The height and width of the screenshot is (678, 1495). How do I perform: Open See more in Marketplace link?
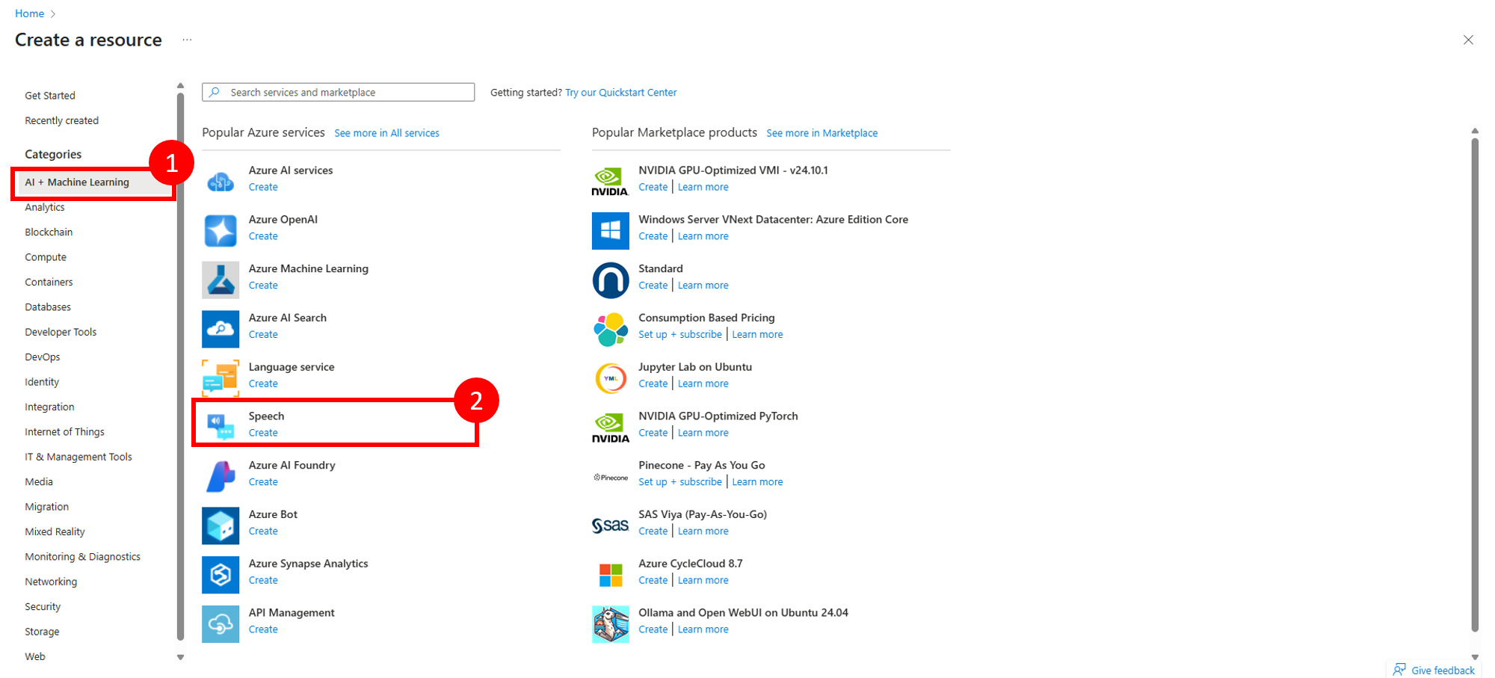(x=822, y=133)
